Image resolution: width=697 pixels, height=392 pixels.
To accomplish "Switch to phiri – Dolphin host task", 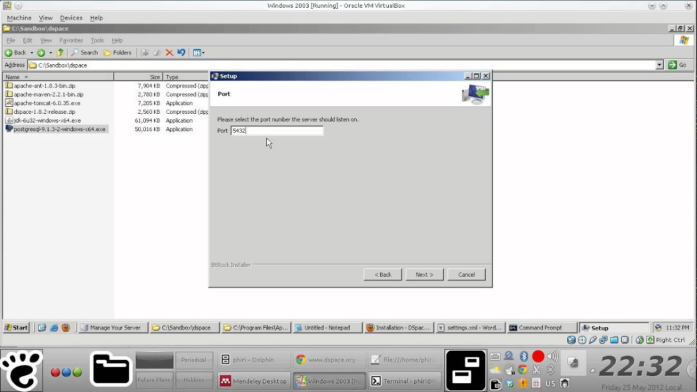I will point(253,360).
